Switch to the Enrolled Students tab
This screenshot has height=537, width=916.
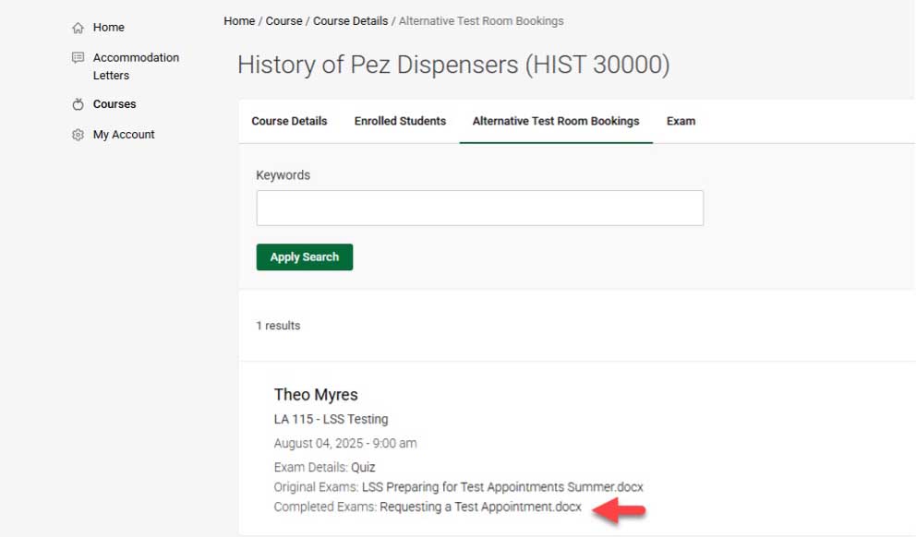pos(400,121)
